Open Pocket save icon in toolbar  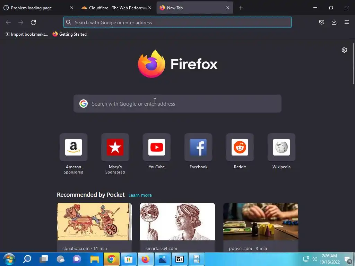[321, 22]
